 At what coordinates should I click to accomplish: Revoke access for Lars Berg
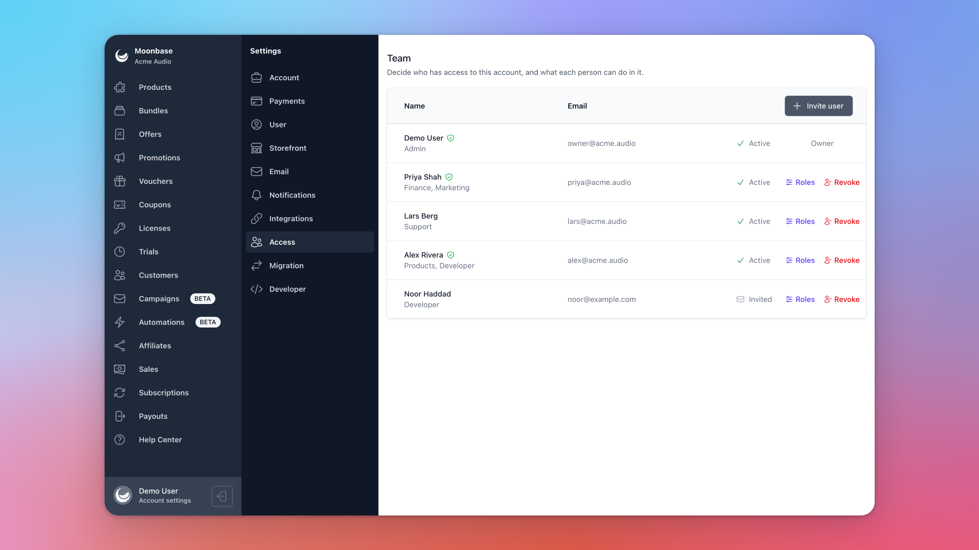(841, 221)
